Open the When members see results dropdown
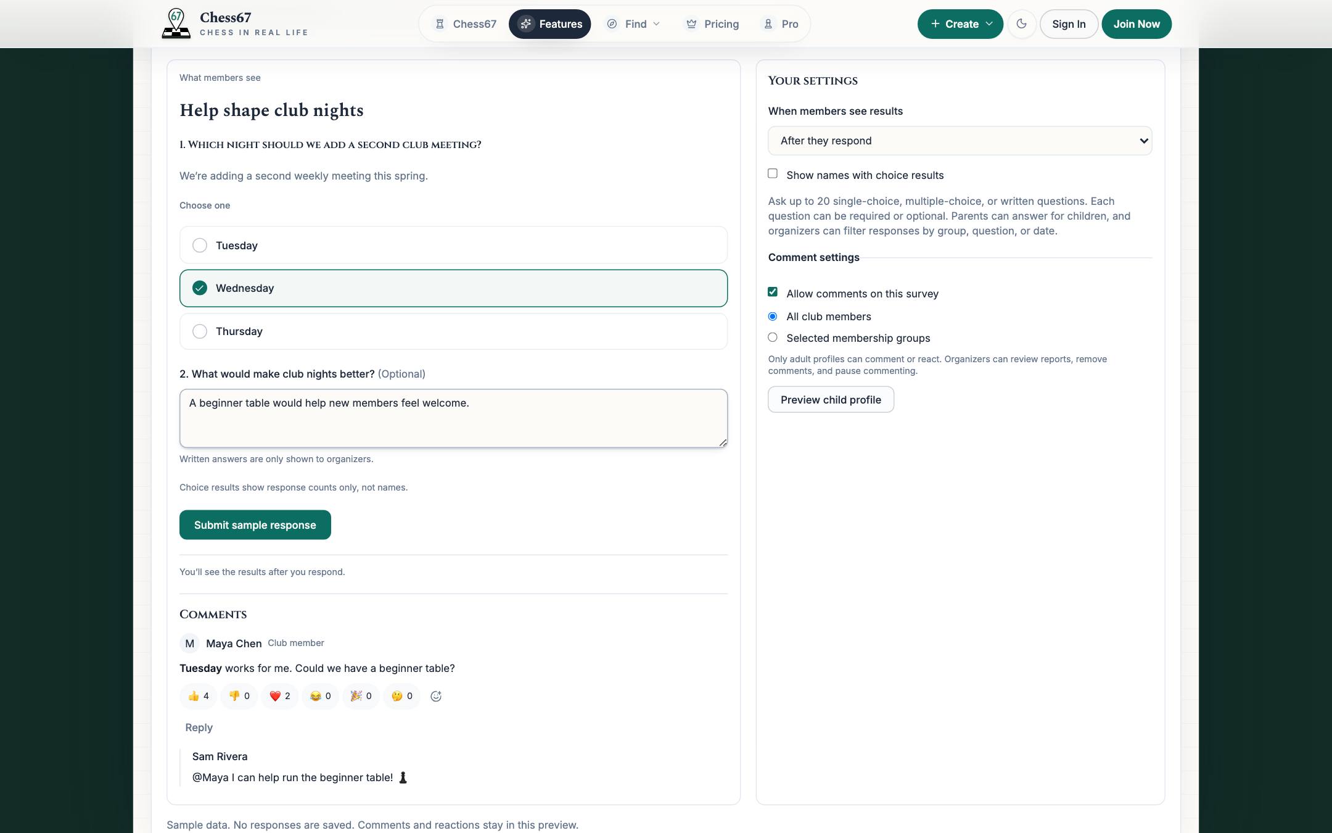 tap(960, 141)
